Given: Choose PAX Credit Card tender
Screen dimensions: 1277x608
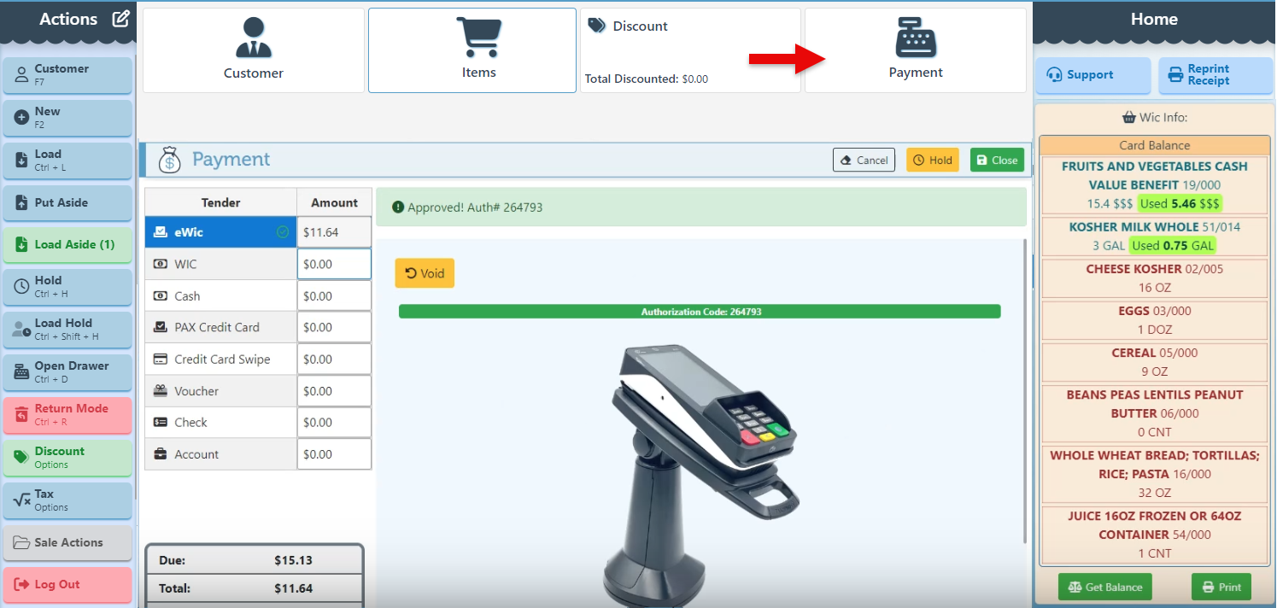Looking at the screenshot, I should 220,327.
